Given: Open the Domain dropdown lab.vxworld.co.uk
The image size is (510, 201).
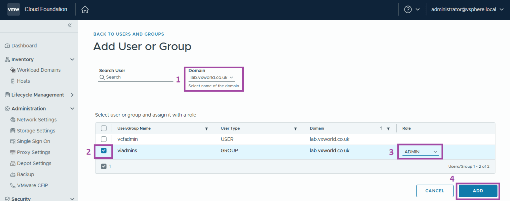Looking at the screenshot, I should click(x=212, y=77).
